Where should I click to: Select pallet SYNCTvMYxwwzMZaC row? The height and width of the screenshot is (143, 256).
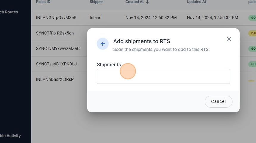tap(58, 48)
